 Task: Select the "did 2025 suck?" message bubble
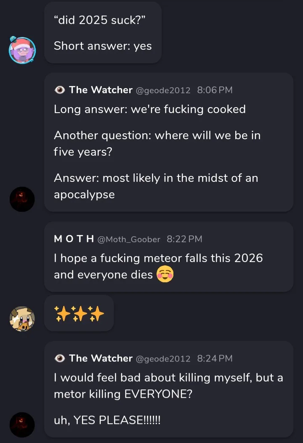pos(103,32)
